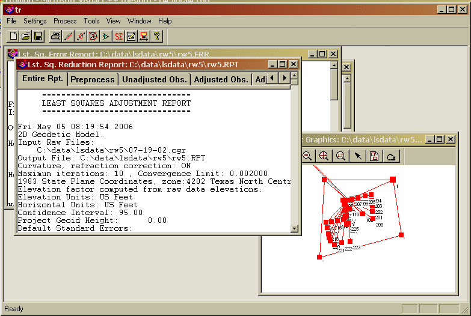
Task: Click 'Confidence Interval: 95.00' line
Action: pos(80,213)
